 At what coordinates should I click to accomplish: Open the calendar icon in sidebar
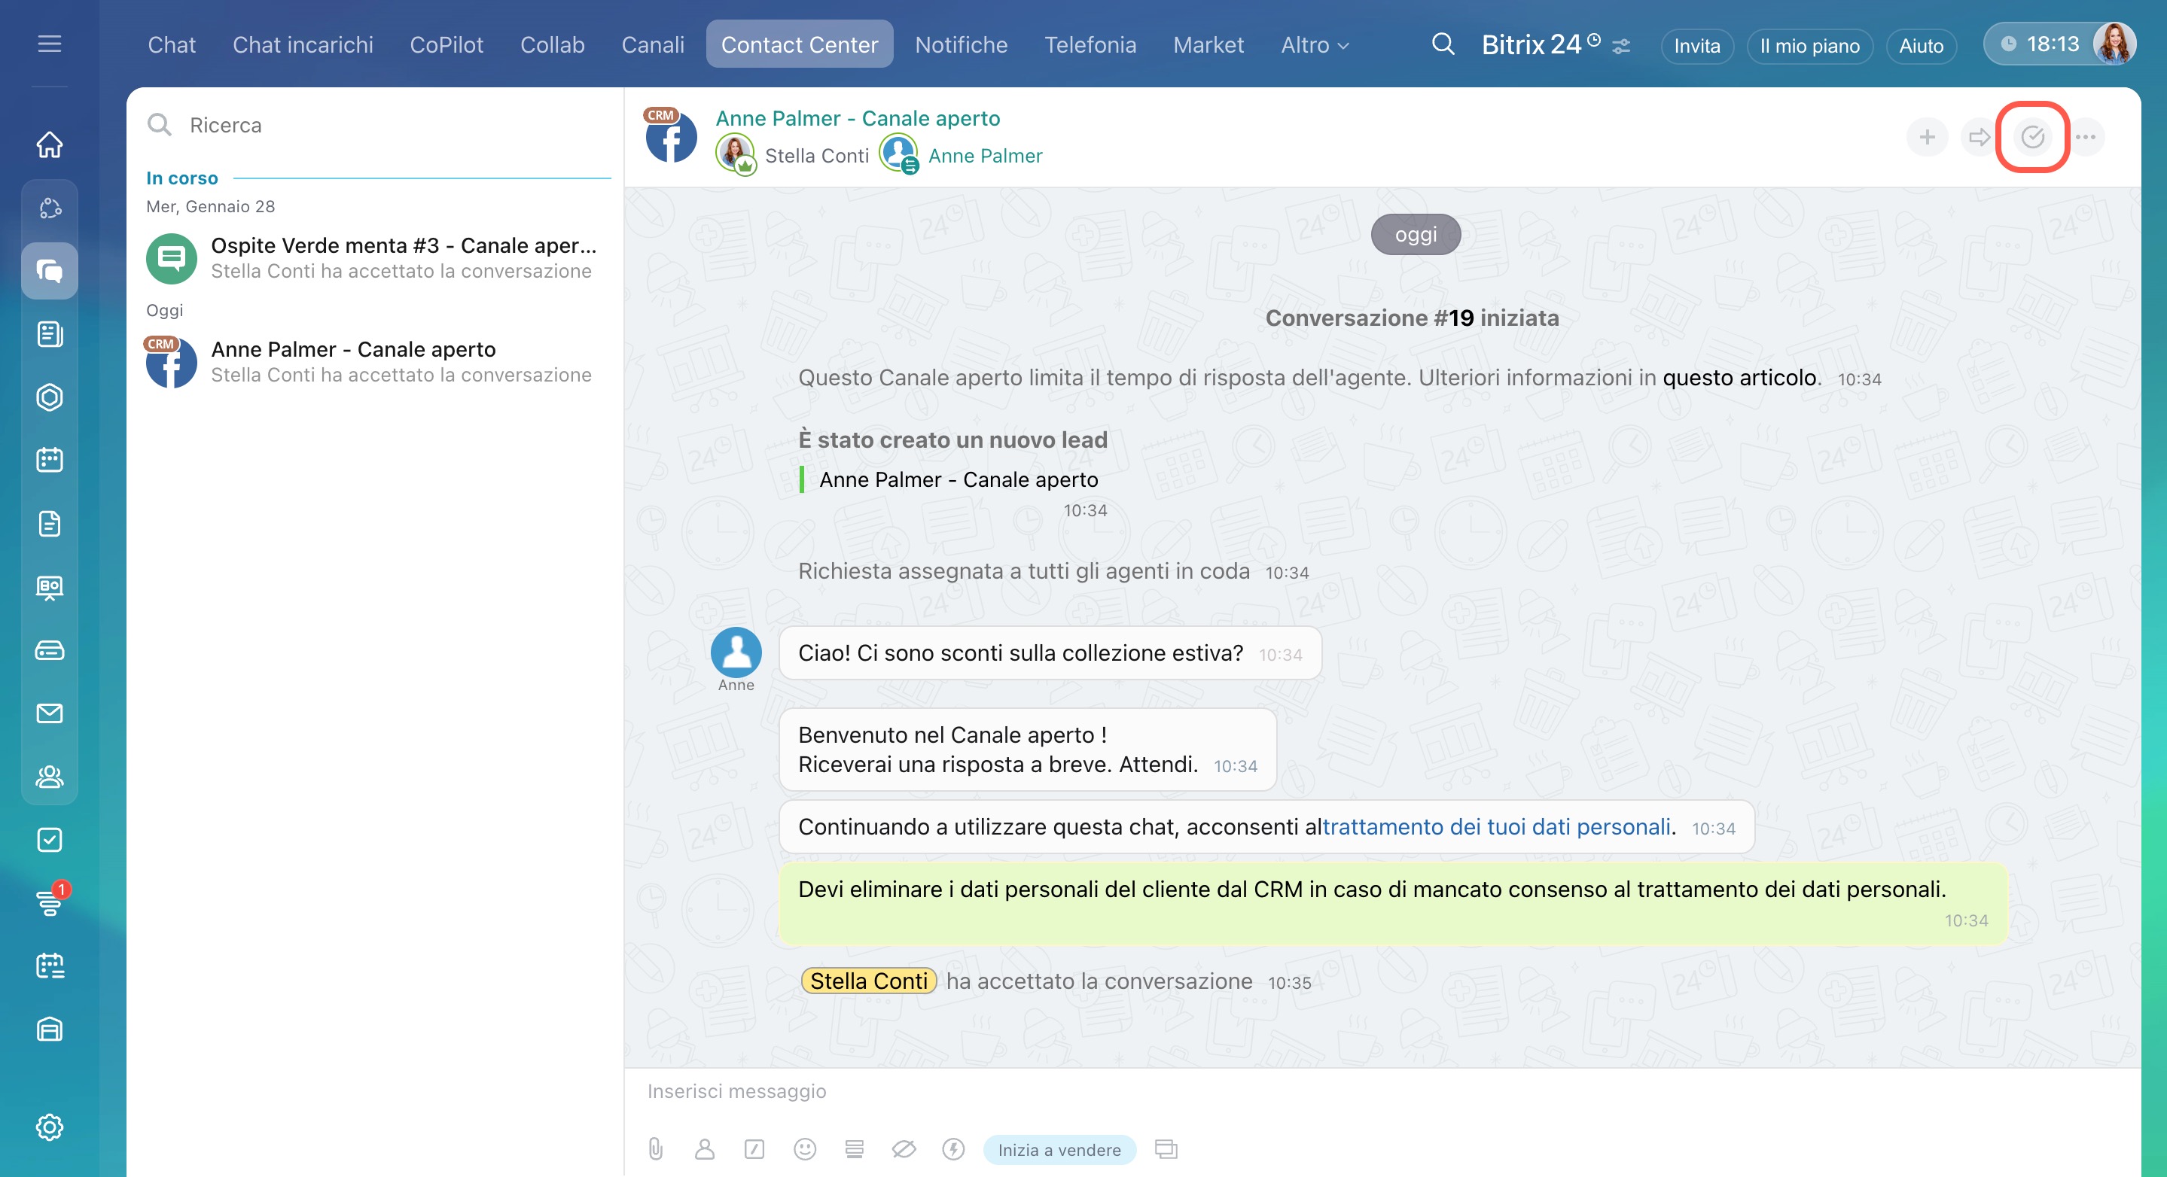50,460
